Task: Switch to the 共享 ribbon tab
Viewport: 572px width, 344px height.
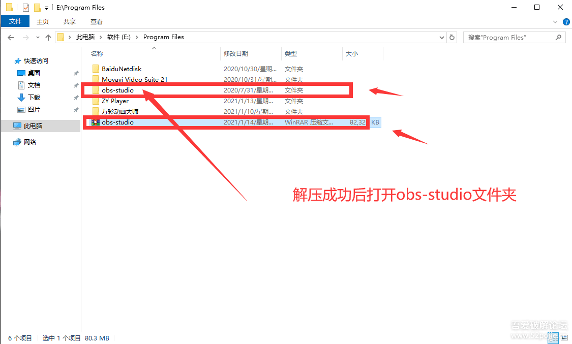Action: tap(70, 21)
